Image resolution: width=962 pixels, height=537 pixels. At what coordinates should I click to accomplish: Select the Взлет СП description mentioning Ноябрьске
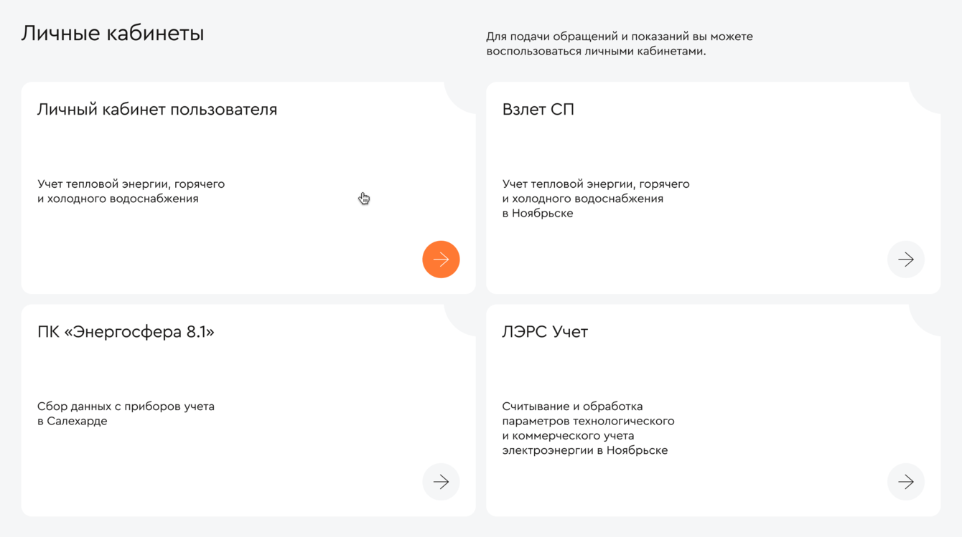tap(596, 199)
